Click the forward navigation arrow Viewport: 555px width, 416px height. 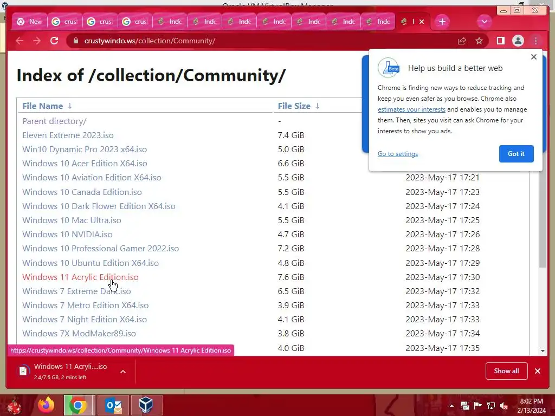pyautogui.click(x=37, y=41)
